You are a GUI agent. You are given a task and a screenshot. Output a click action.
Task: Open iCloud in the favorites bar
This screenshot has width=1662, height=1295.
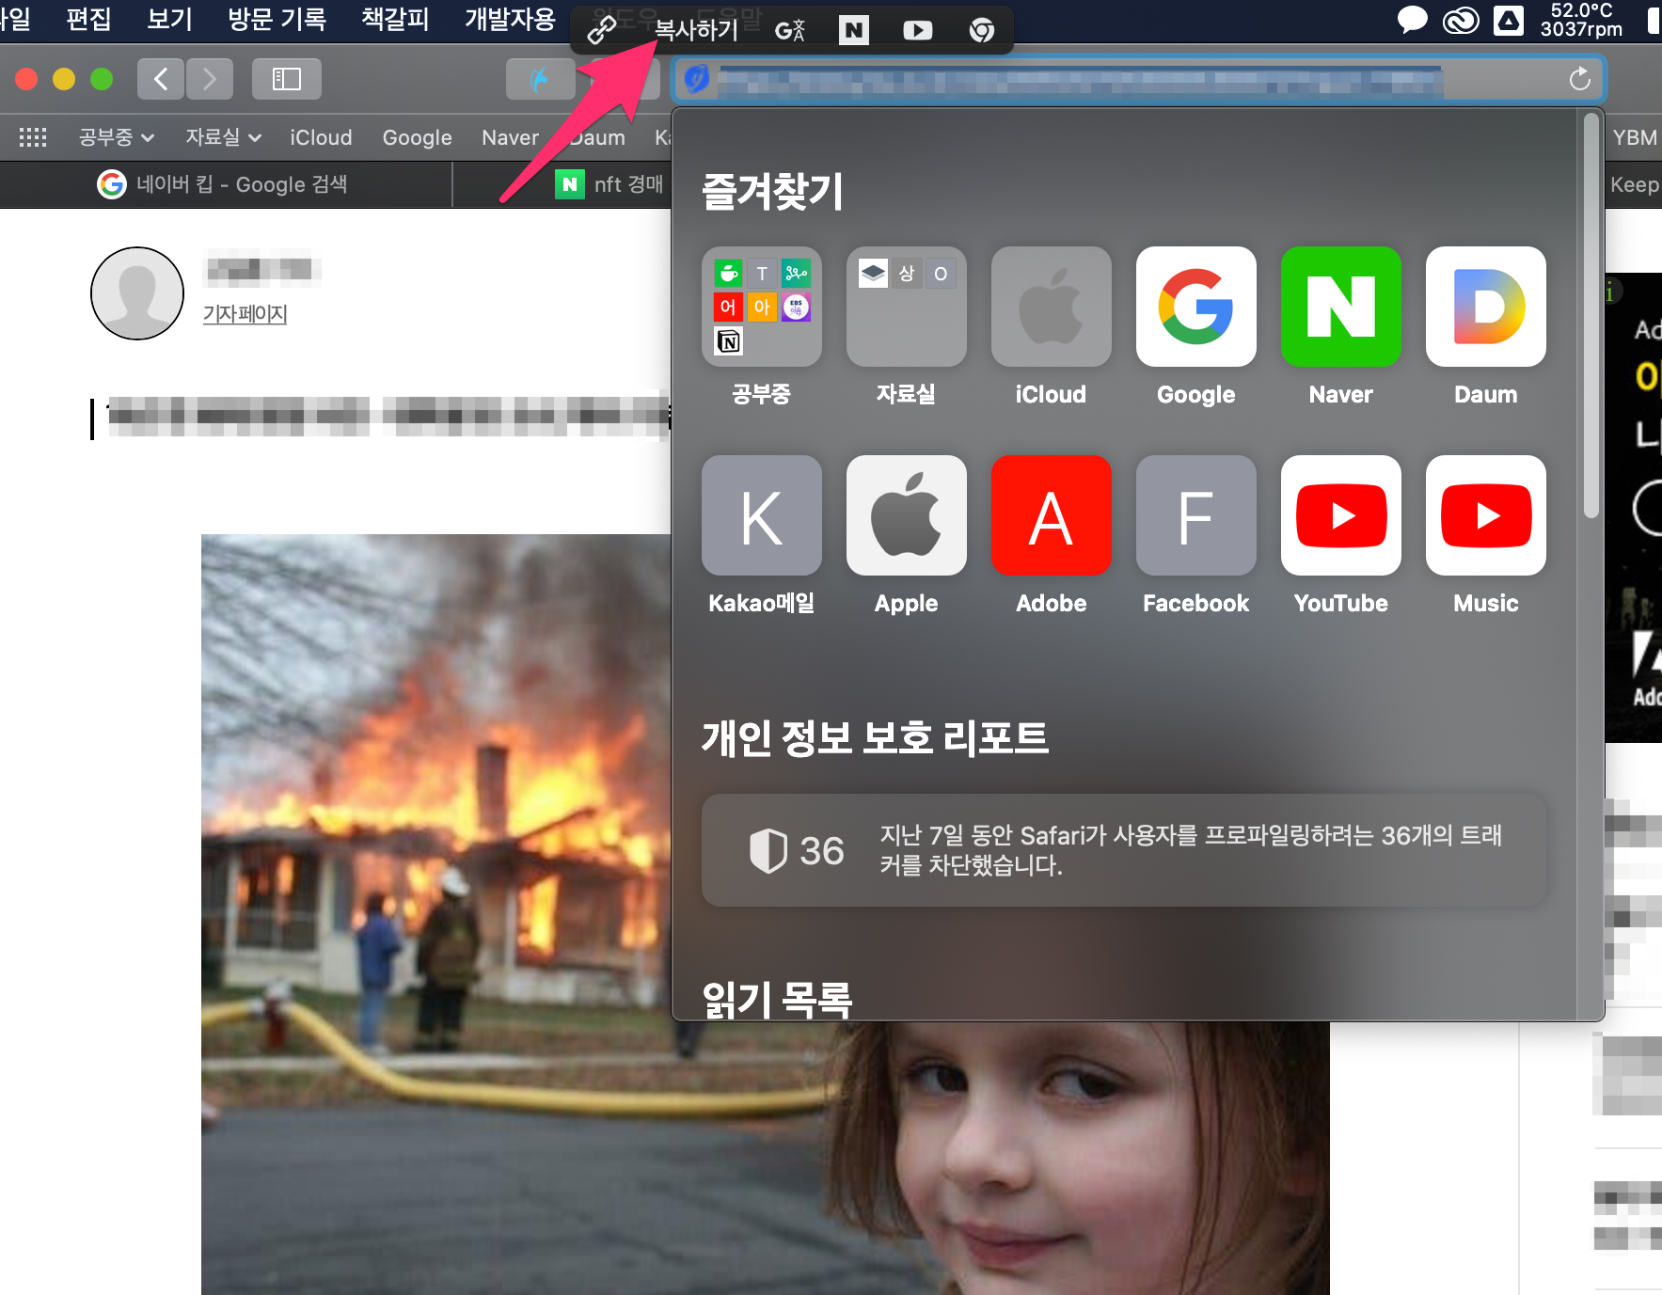click(321, 137)
